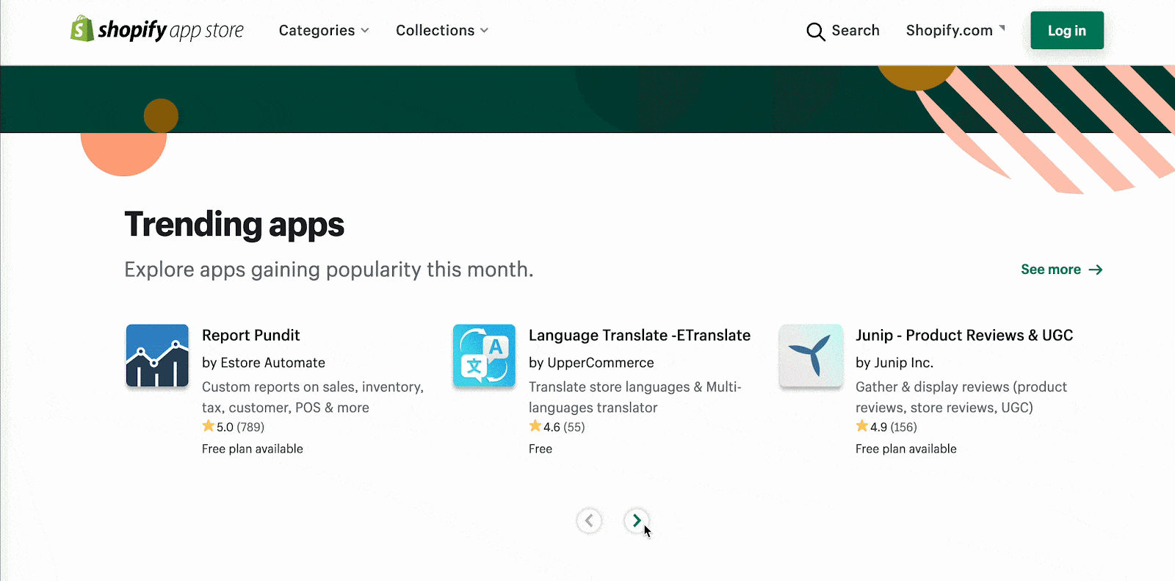Image resolution: width=1175 pixels, height=581 pixels.
Task: Click the 'Free' price of Language Translate
Action: (x=540, y=449)
